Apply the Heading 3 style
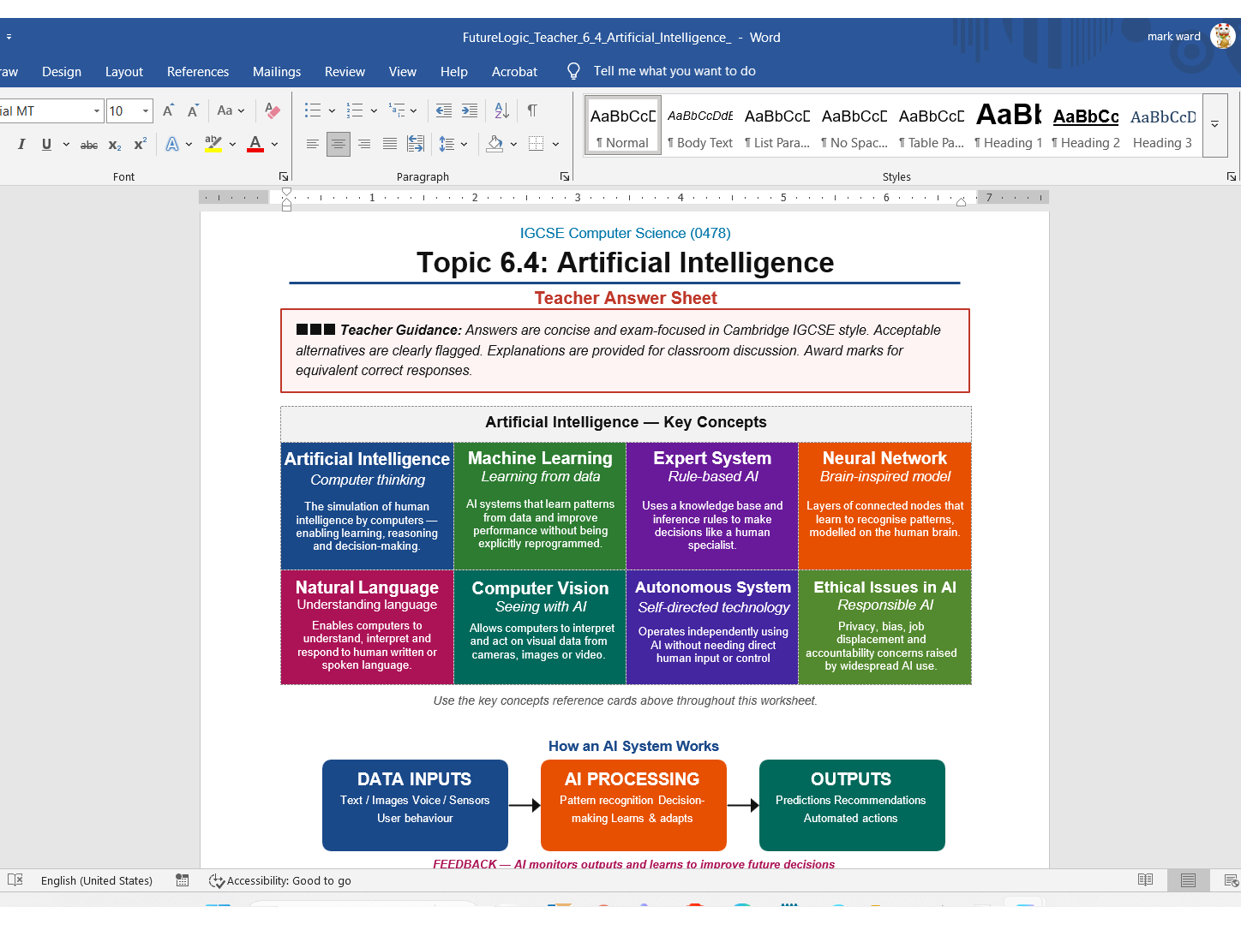 click(1163, 126)
